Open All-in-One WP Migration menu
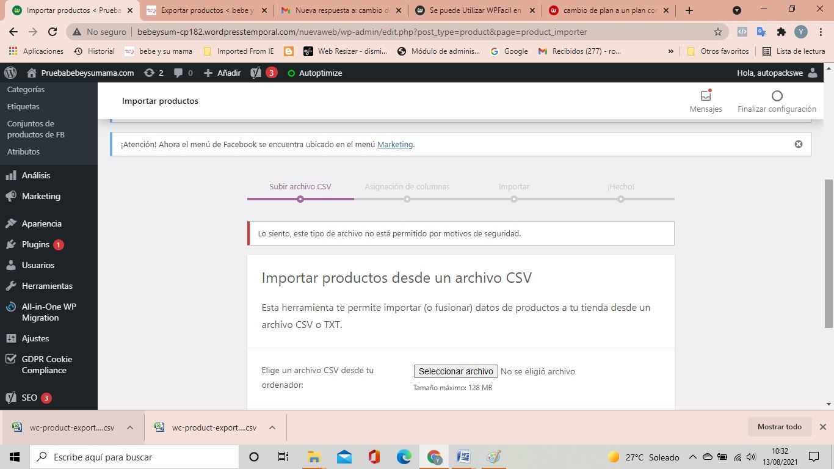 pos(49,312)
